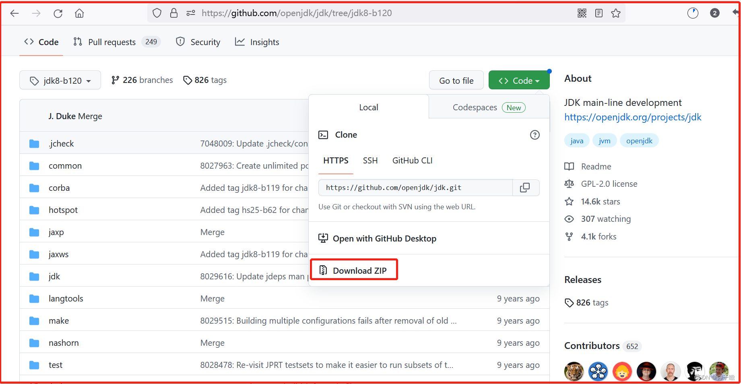The width and height of the screenshot is (741, 384).
Task: Click Download ZIP
Action: [x=353, y=270]
